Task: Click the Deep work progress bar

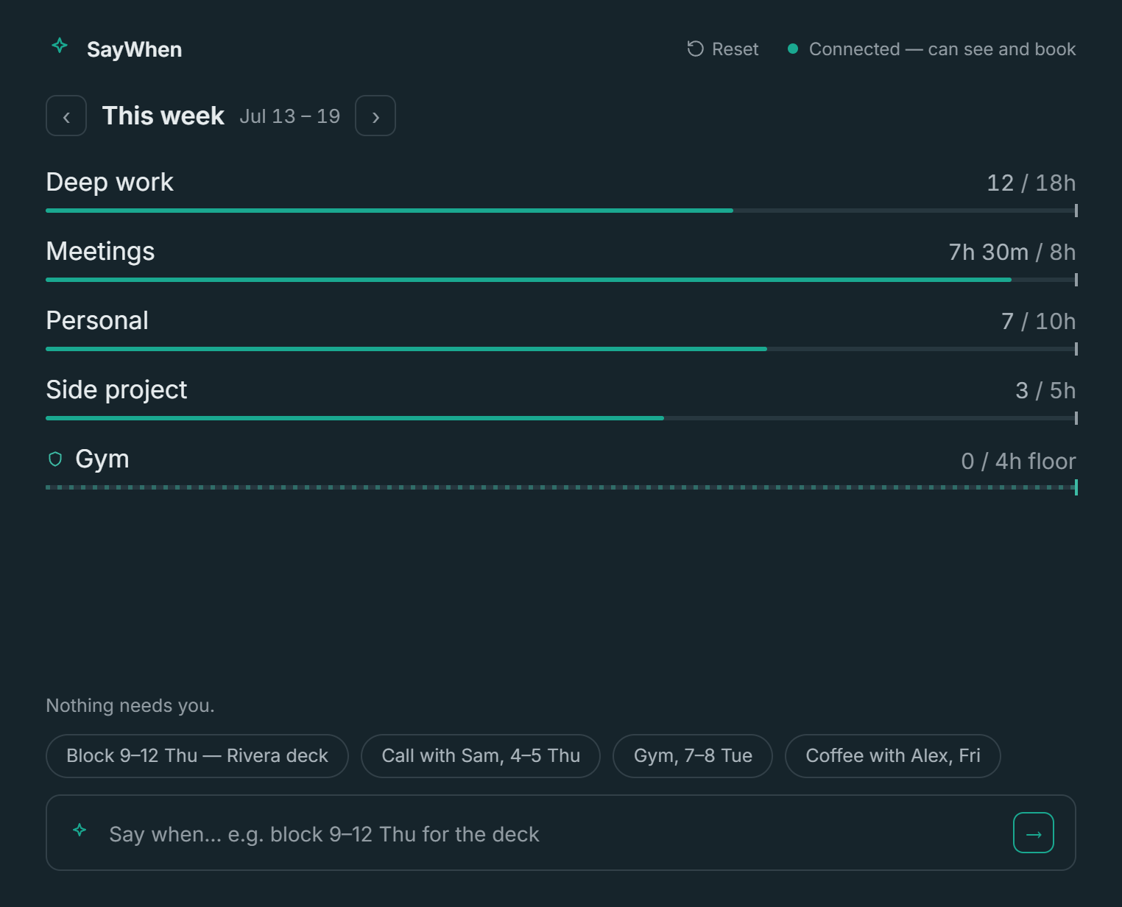Action: click(x=561, y=211)
